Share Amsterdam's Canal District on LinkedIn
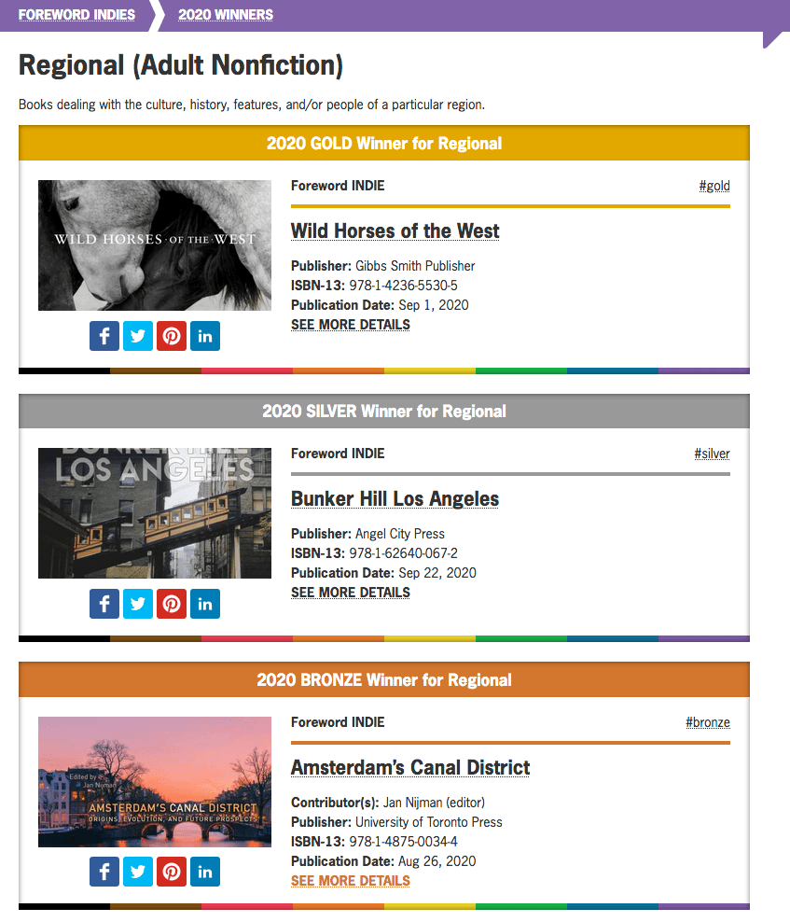 click(205, 872)
